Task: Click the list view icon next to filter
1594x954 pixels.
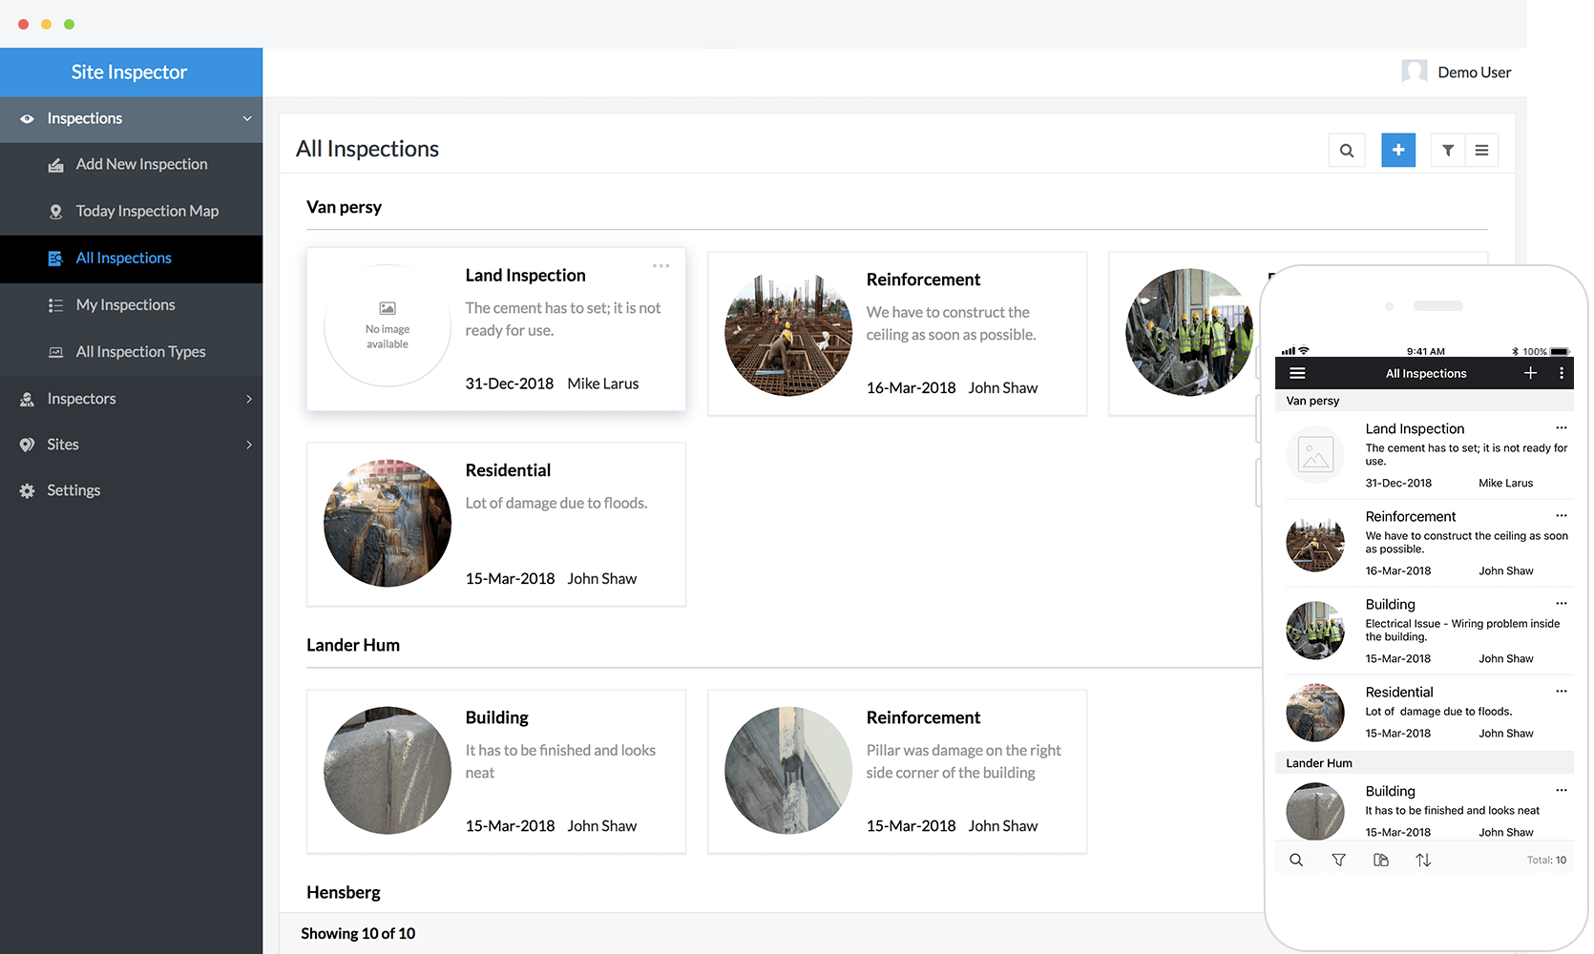Action: pyautogui.click(x=1482, y=150)
